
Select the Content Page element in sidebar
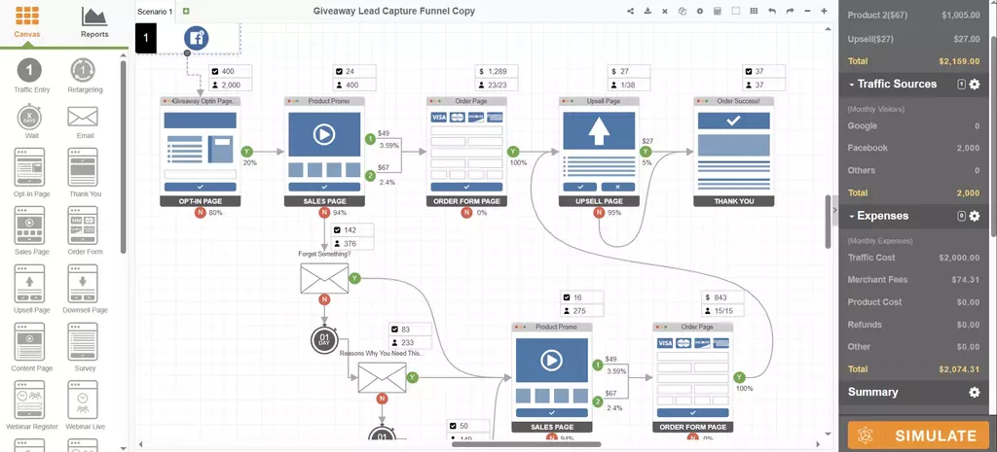[x=31, y=347]
